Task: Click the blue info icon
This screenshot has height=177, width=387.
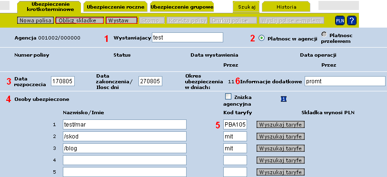Action: [x=284, y=99]
